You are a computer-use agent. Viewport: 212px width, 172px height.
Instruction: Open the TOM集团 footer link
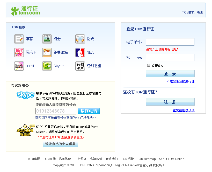point(34,159)
